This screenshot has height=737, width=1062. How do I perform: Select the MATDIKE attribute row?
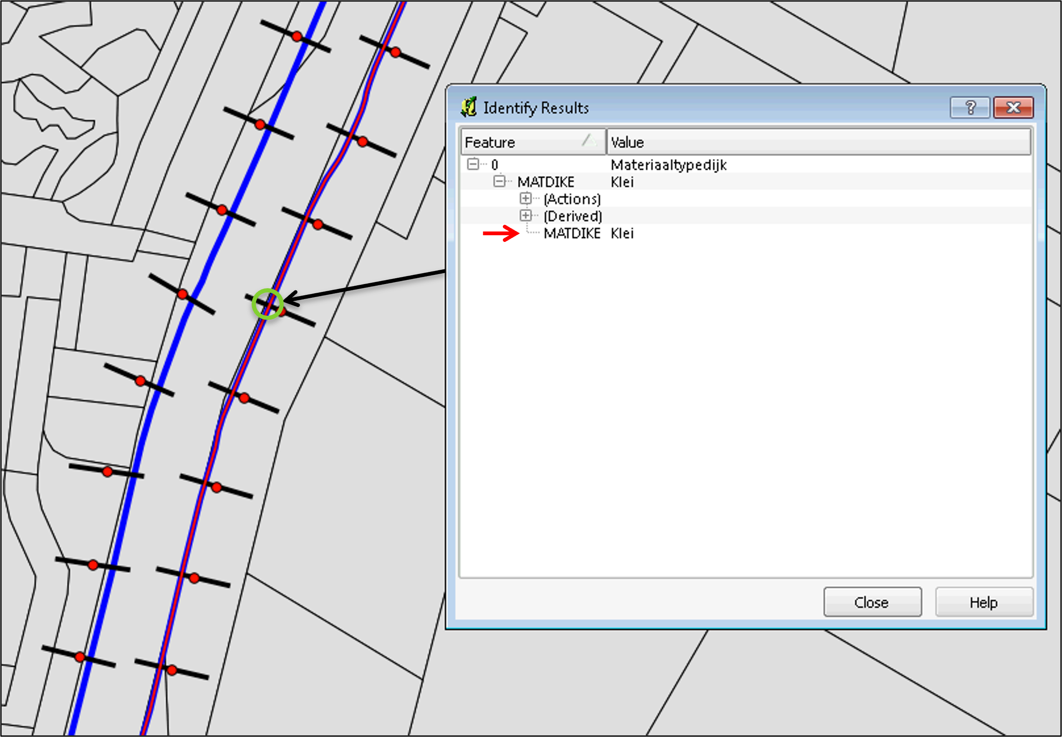pos(572,233)
